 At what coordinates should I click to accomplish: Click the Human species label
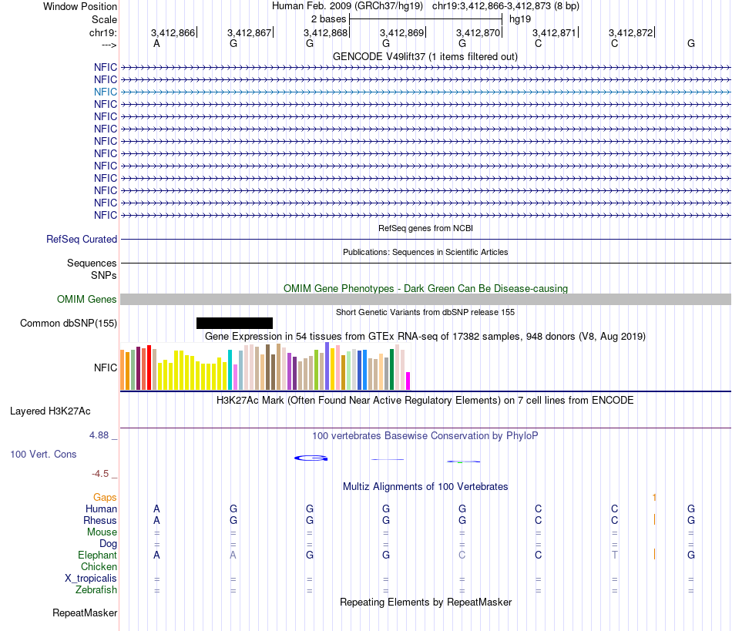pyautogui.click(x=101, y=508)
